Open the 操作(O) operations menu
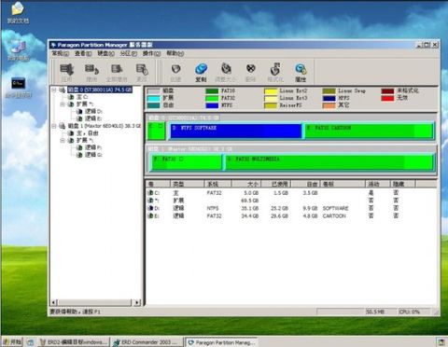The width and height of the screenshot is (448, 347). pos(151,53)
